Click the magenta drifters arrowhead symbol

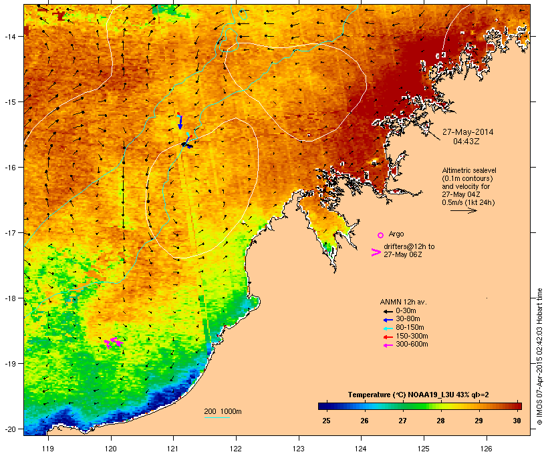point(376,252)
